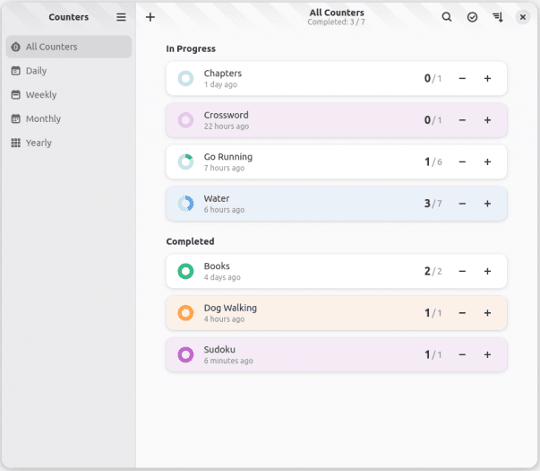Viewport: 540px width, 471px height.
Task: Decrease the Dog Walking counter
Action: pos(462,313)
